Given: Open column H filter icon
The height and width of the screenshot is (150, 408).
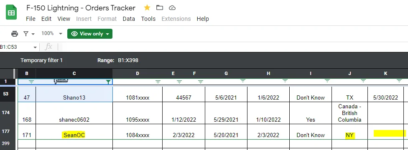Looking at the screenshot, I should point(285,81).
